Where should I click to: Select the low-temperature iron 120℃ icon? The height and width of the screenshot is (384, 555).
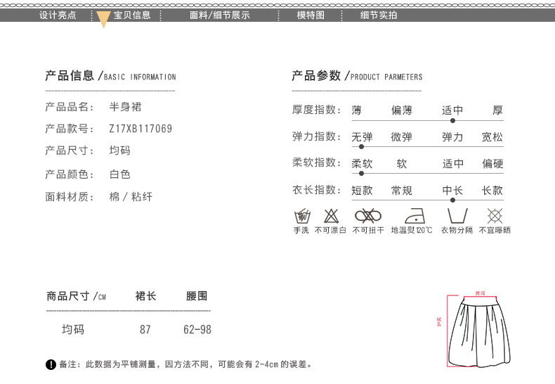tap(412, 216)
